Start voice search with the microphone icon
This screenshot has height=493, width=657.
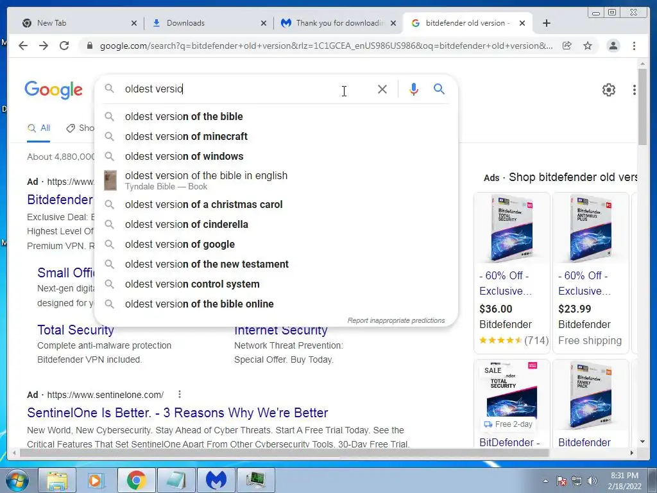click(414, 89)
